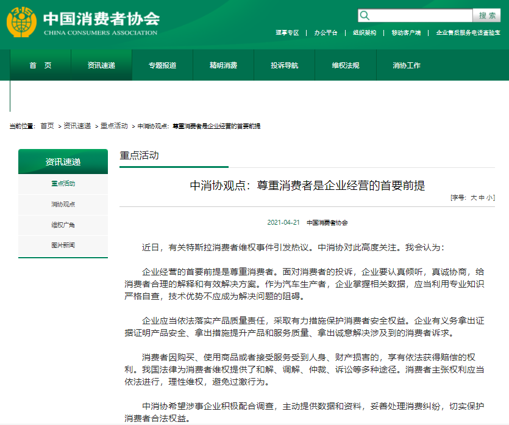Select 重点活动 in sidebar menu
This screenshot has height=425, width=509.
pyautogui.click(x=63, y=184)
